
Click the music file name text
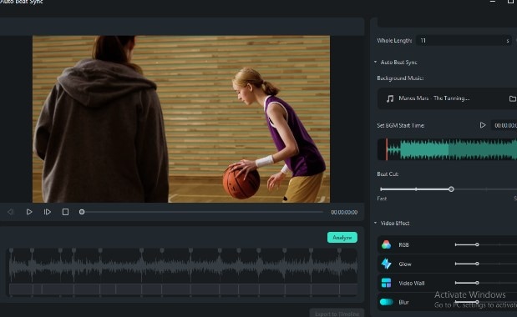pos(434,98)
